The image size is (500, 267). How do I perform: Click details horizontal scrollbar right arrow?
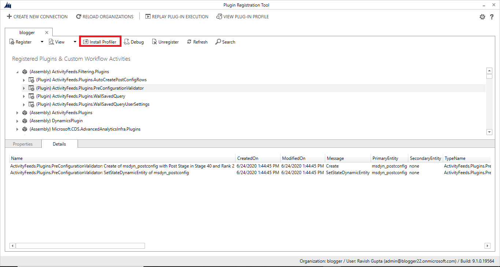[487, 246]
